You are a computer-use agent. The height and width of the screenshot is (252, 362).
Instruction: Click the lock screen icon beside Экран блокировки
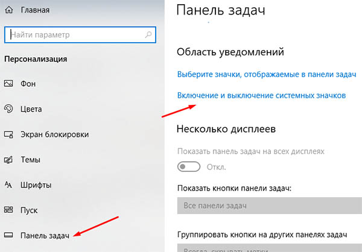[8, 134]
